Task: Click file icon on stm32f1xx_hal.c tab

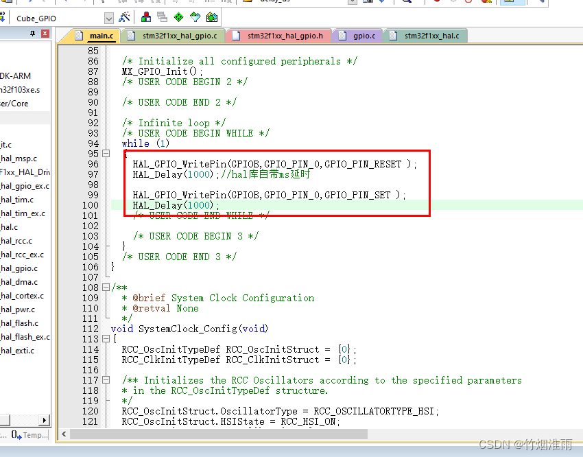Action: pos(393,36)
